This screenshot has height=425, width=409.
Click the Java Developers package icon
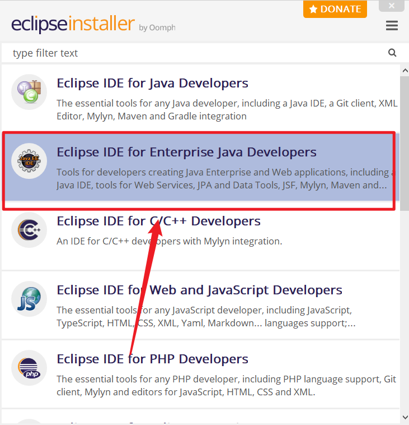(x=29, y=92)
